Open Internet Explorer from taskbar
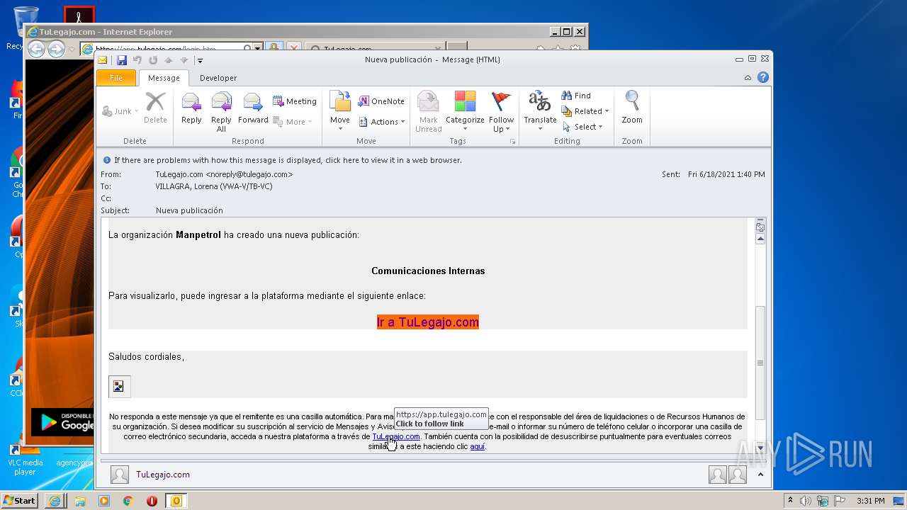Screen dimensions: 907x510 (55, 501)
